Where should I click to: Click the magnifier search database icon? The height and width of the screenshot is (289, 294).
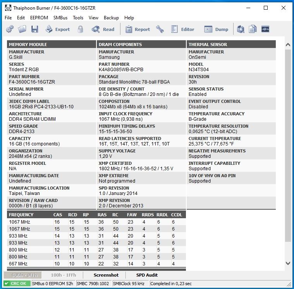click(x=241, y=29)
